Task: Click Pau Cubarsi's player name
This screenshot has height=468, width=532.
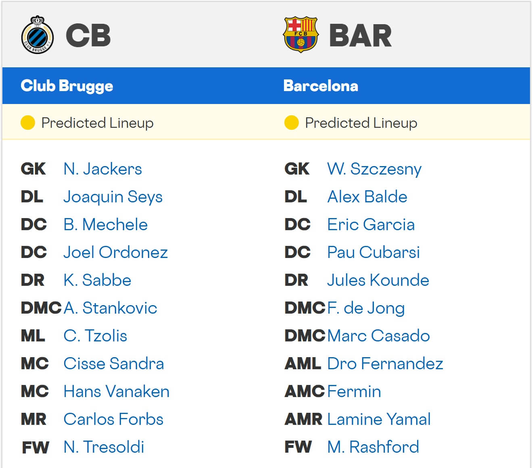Action: [373, 252]
